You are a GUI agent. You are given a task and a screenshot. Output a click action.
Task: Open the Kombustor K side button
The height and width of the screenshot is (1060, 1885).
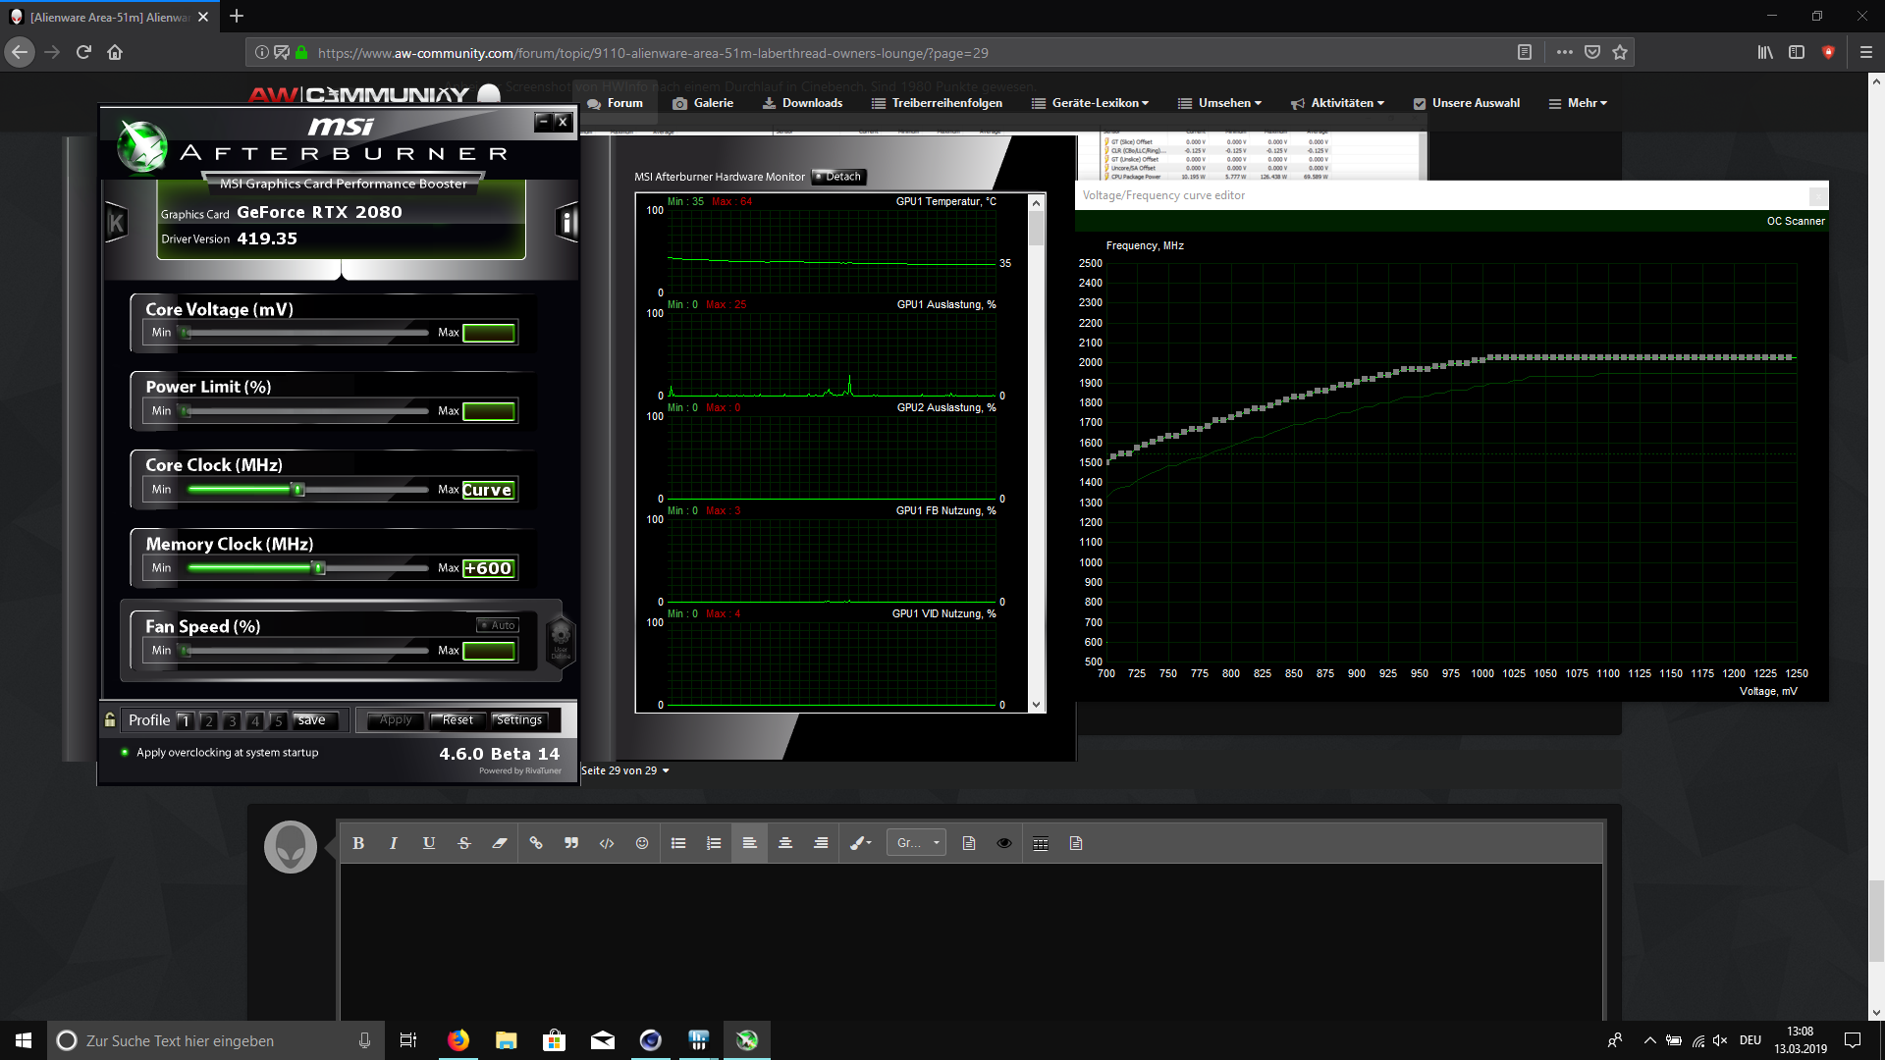coord(116,223)
